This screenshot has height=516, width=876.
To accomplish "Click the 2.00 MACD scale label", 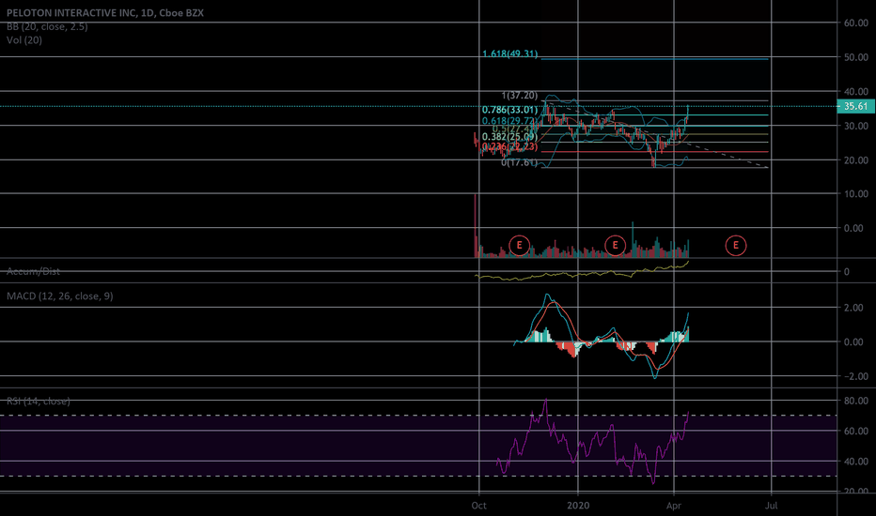I will tap(853, 308).
